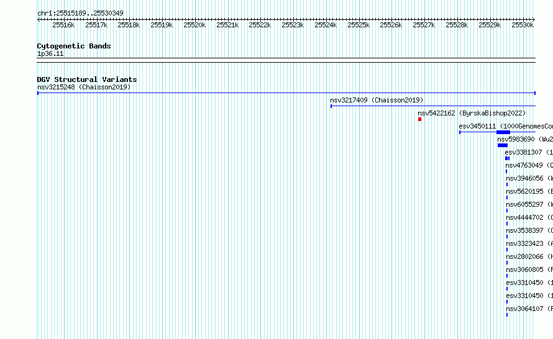Viewport: 553px width, 339px height.
Task: Click the 25518k ruler position
Action: pyautogui.click(x=129, y=25)
